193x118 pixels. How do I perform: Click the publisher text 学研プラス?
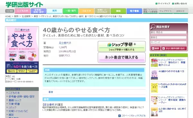[x=64, y=56]
